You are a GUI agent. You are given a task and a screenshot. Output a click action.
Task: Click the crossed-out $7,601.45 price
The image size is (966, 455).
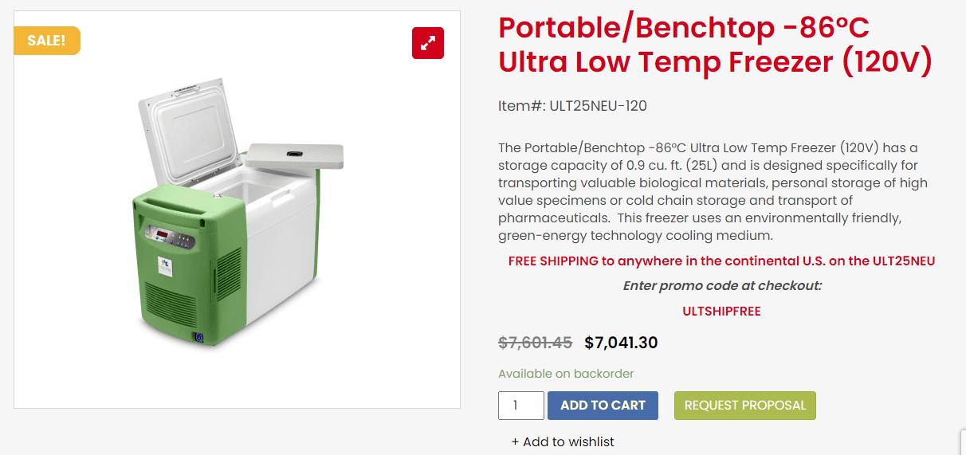535,343
